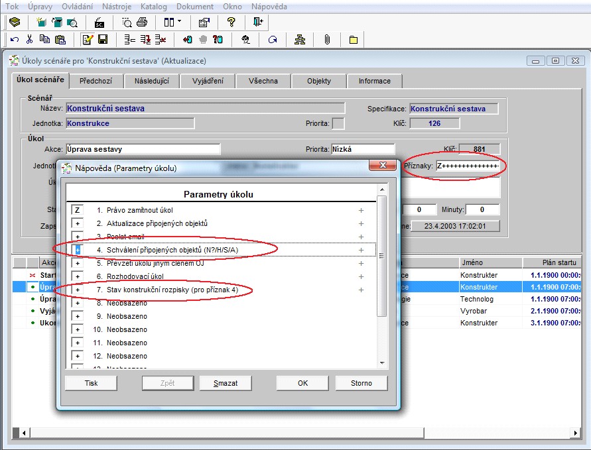The height and width of the screenshot is (450, 591).
Task: Open print preview icon
Action: click(127, 23)
